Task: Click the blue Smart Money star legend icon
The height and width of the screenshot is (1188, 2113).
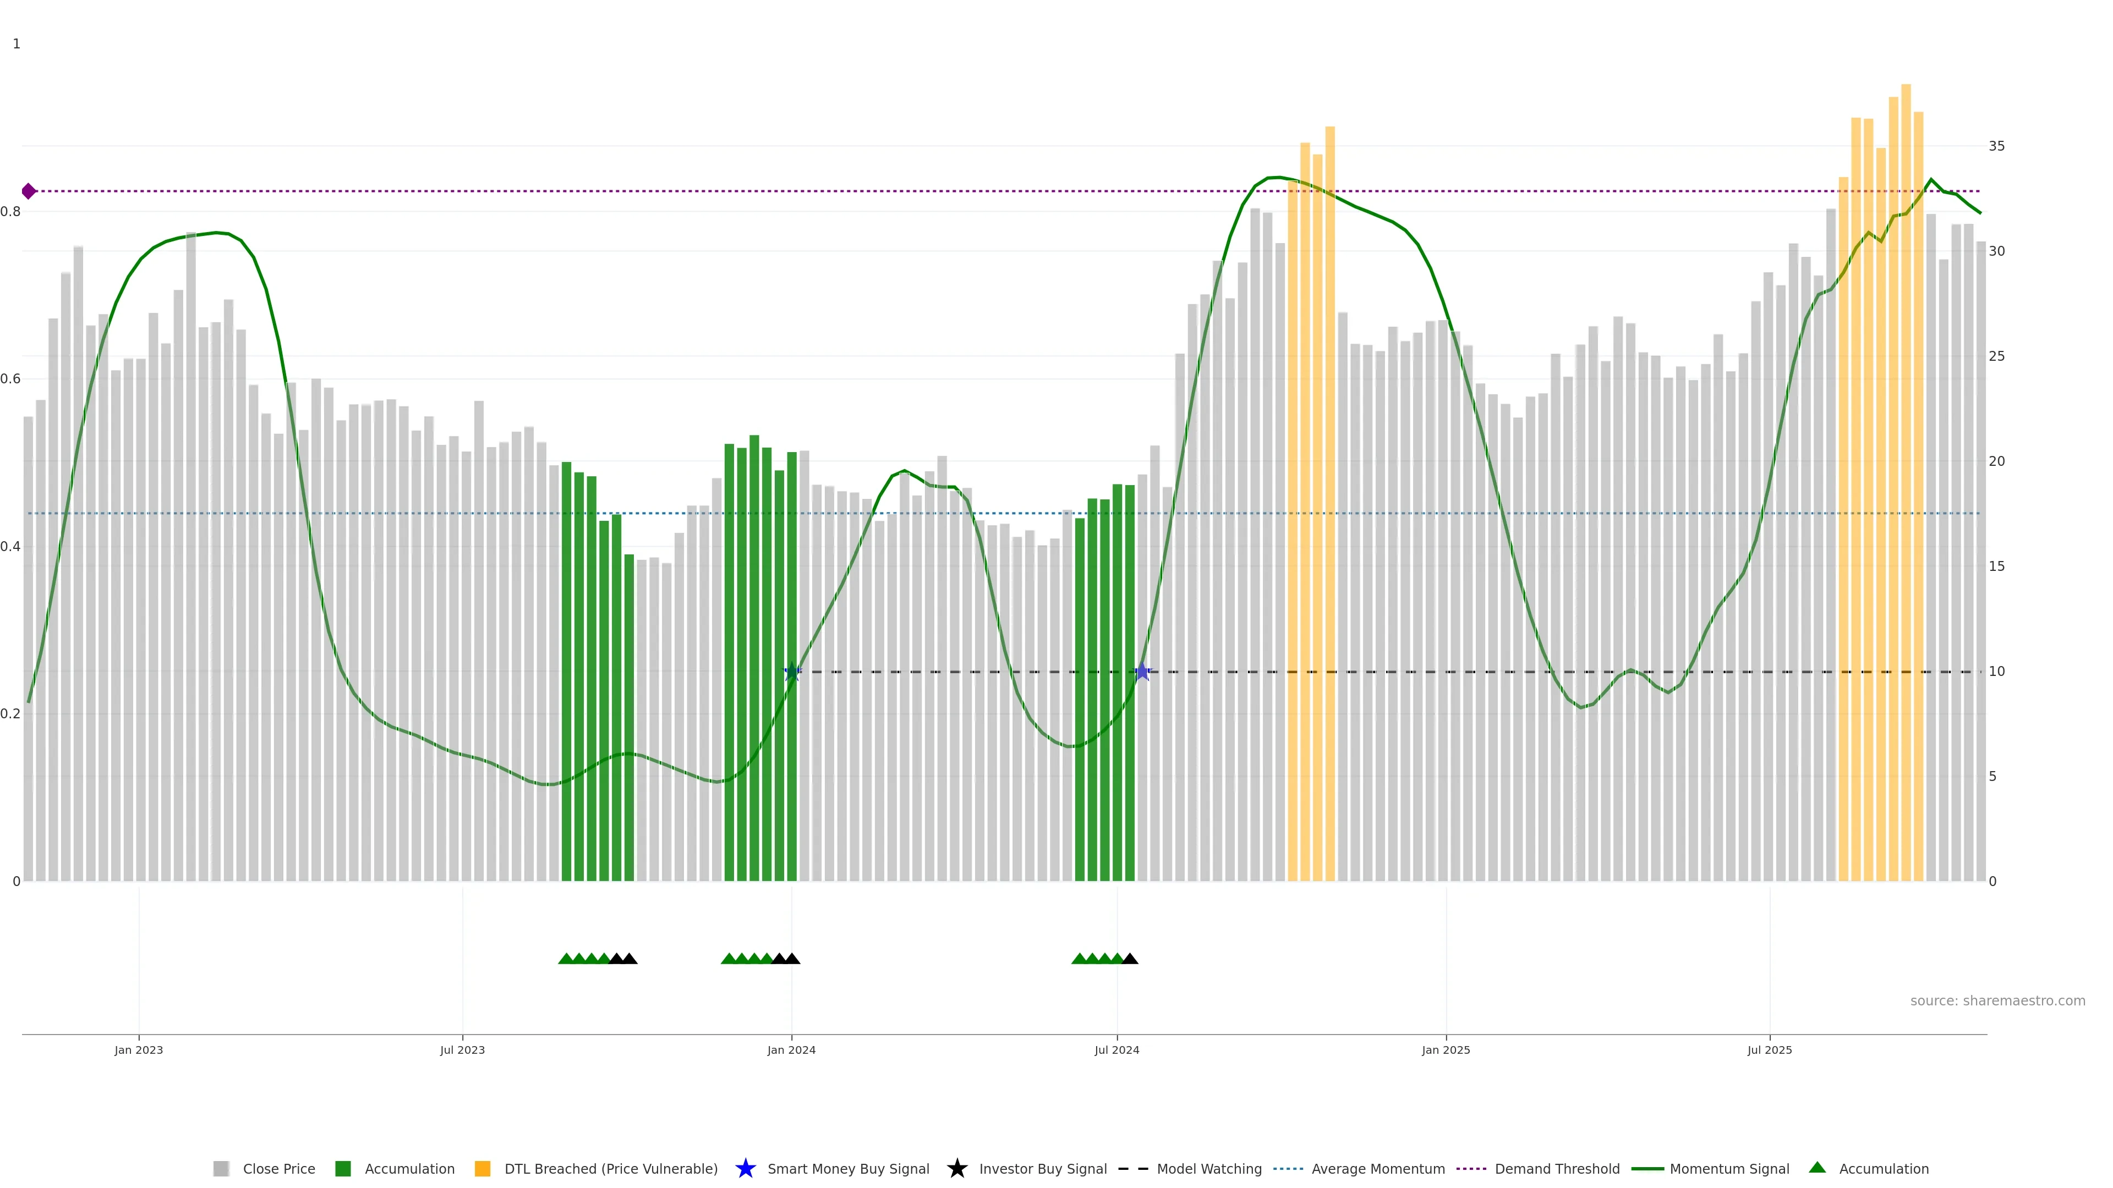Action: point(745,1168)
